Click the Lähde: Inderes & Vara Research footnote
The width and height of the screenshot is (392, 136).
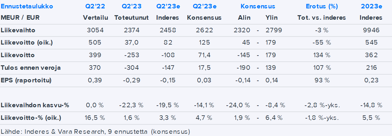[96, 131]
